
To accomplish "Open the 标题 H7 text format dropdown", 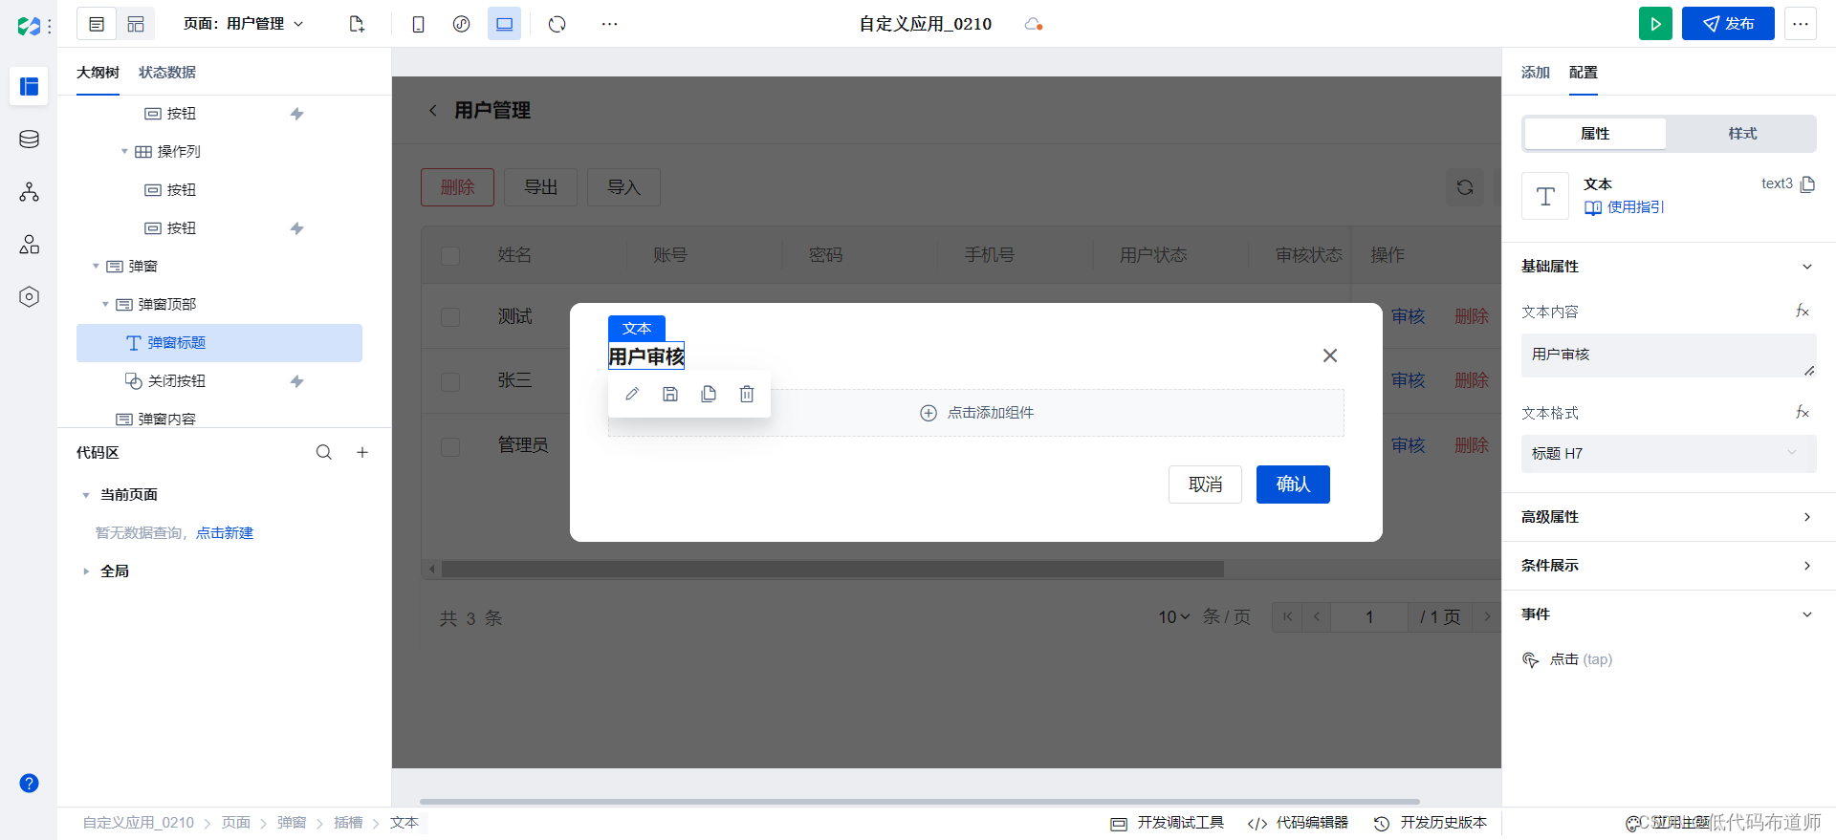I will 1669,454.
